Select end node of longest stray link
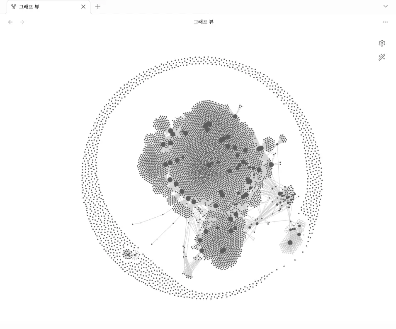Image resolution: width=396 pixels, height=329 pixels. coord(133,224)
